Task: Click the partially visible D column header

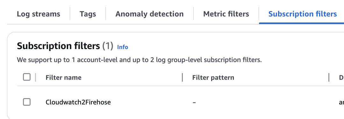Action: 341,78
